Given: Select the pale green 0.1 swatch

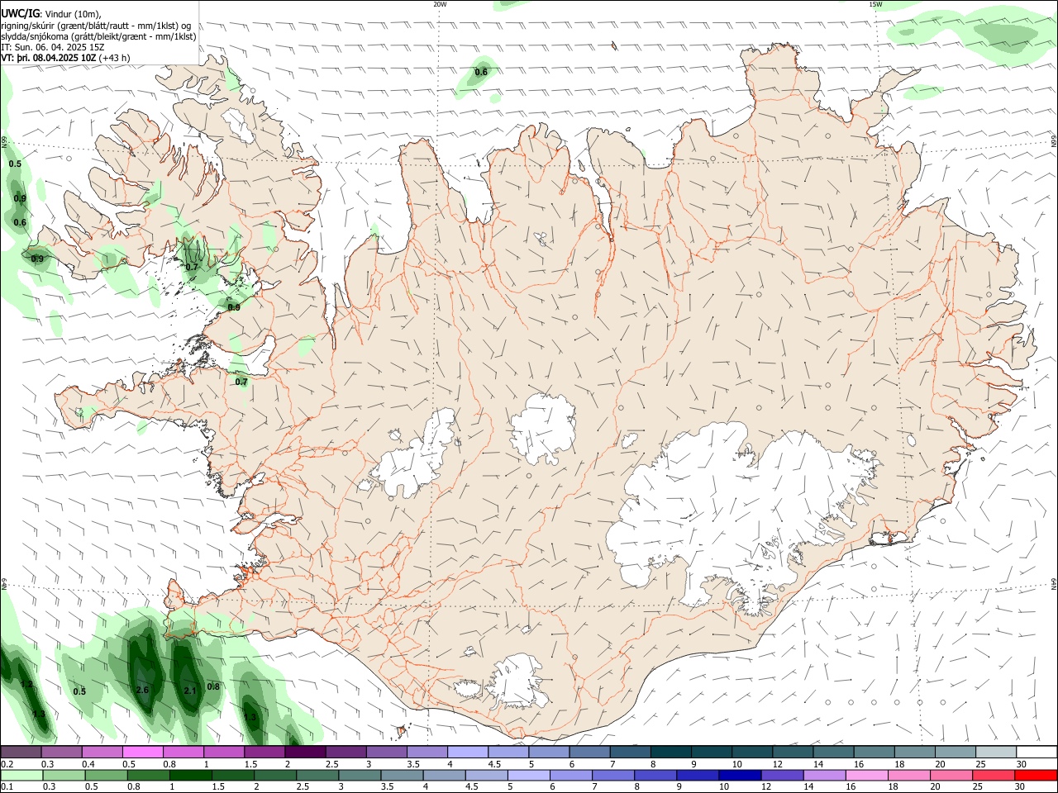Looking at the screenshot, I should pos(22,775).
